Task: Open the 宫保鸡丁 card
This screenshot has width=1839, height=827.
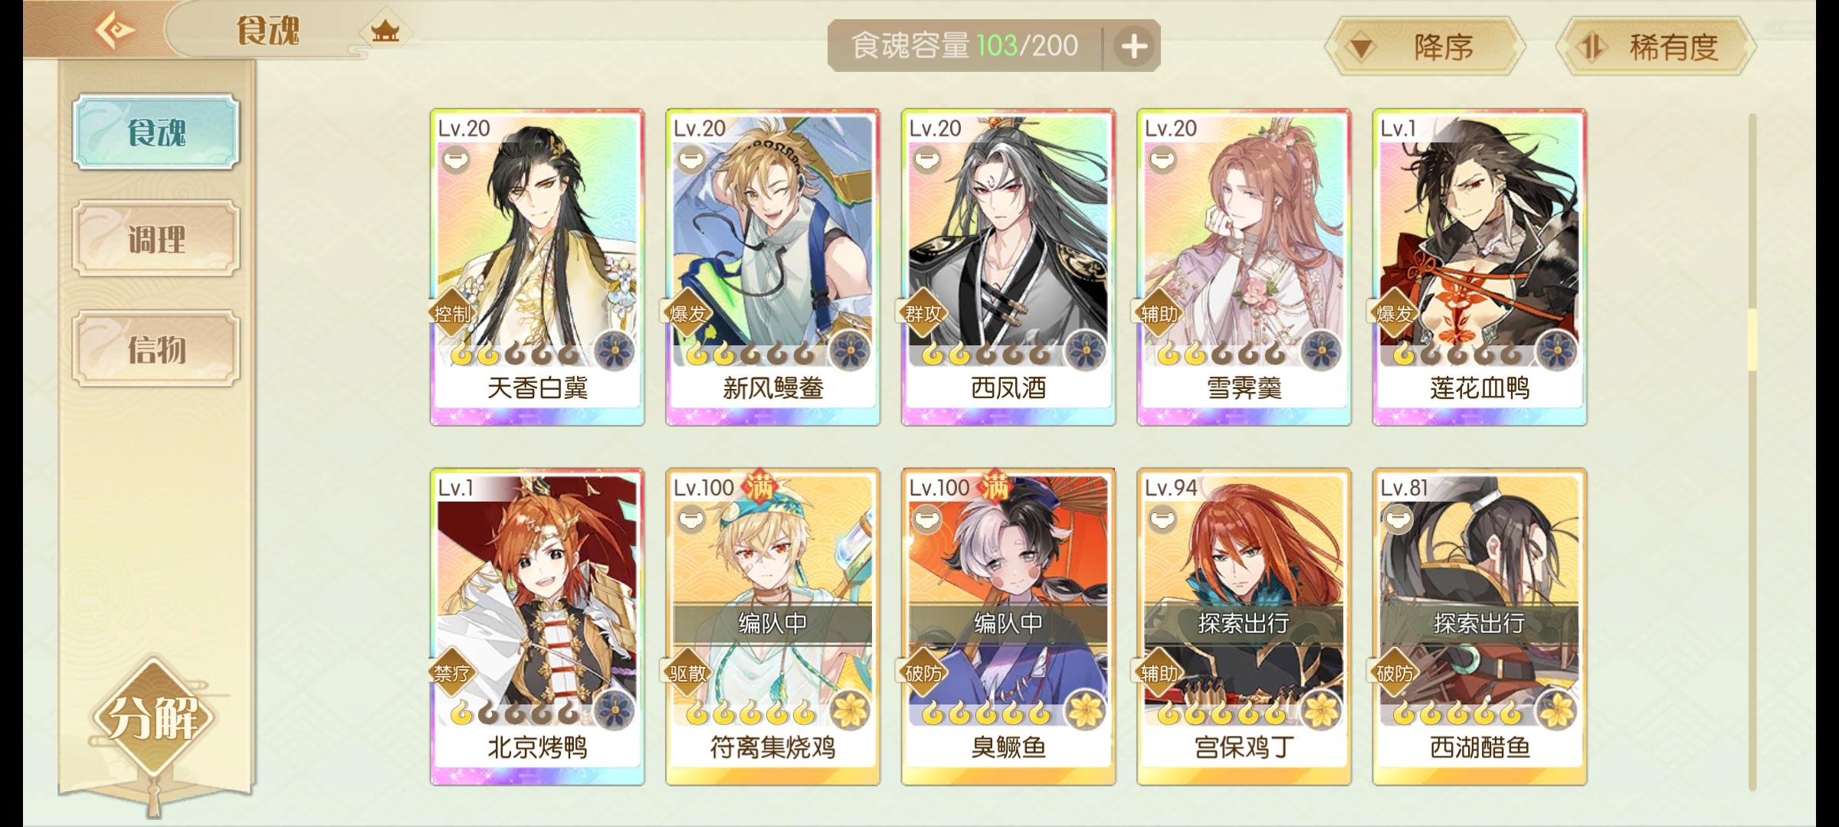Action: 1244,626
